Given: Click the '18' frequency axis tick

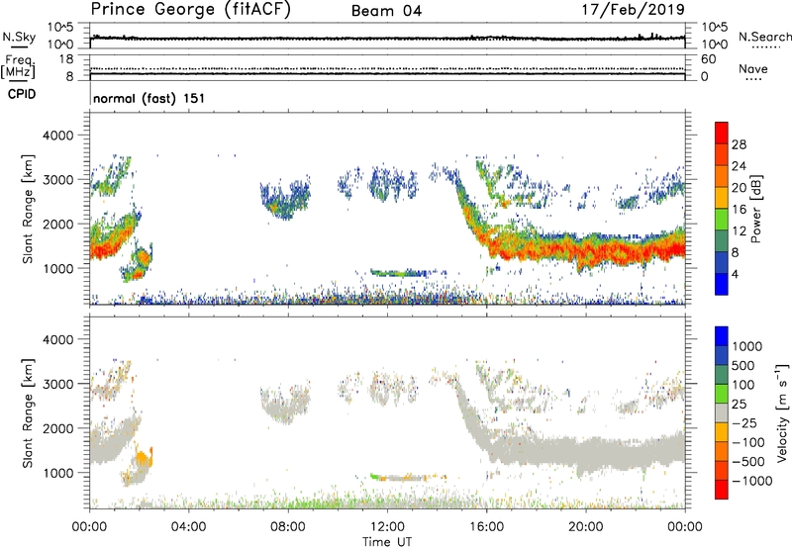Looking at the screenshot, I should point(66,59).
